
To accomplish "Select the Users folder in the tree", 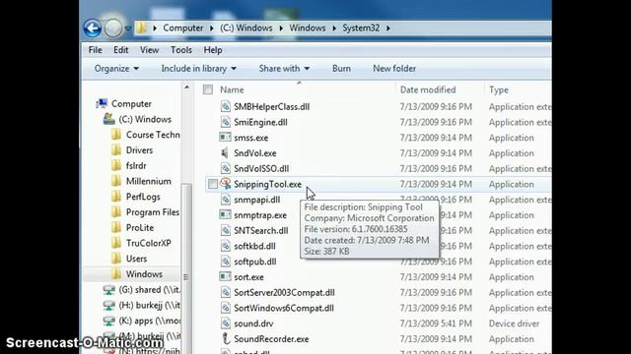I will pos(136,259).
